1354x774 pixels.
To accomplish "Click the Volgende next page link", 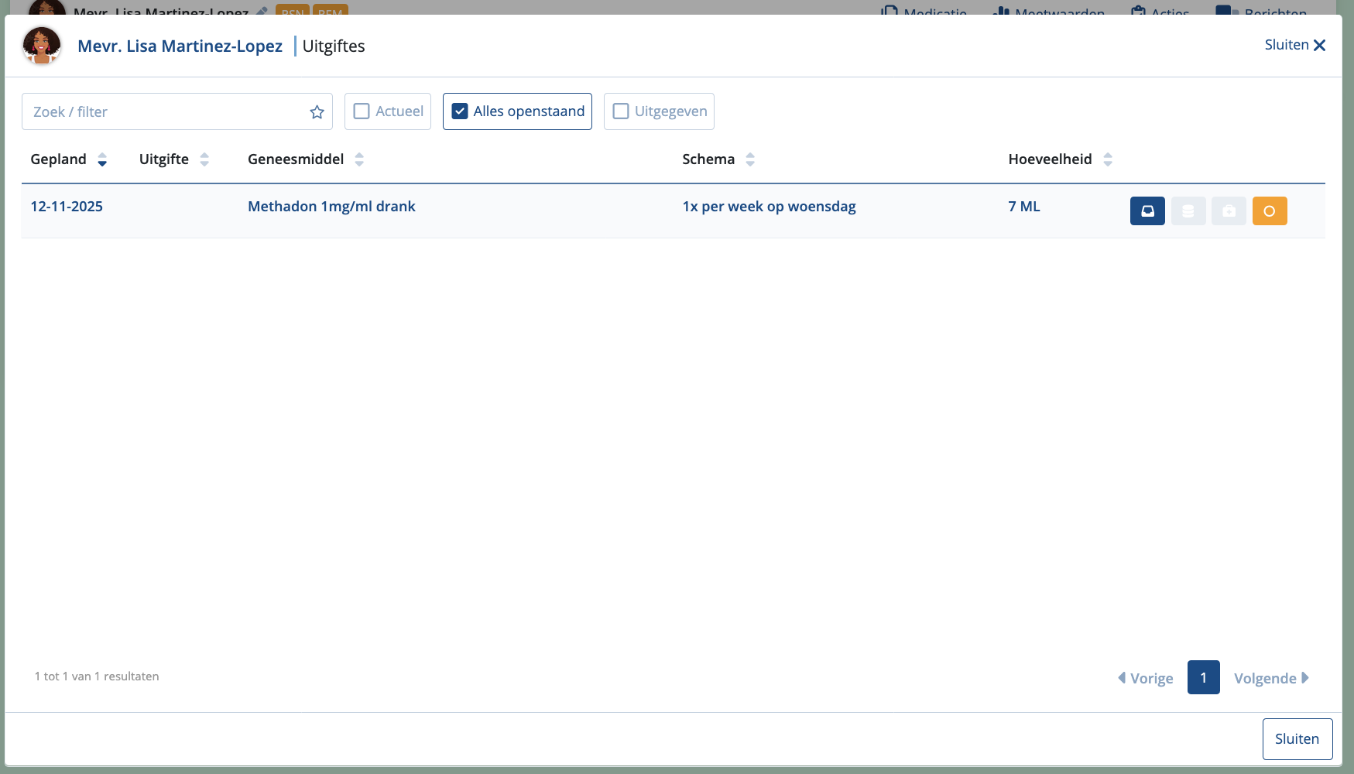I will (1270, 678).
